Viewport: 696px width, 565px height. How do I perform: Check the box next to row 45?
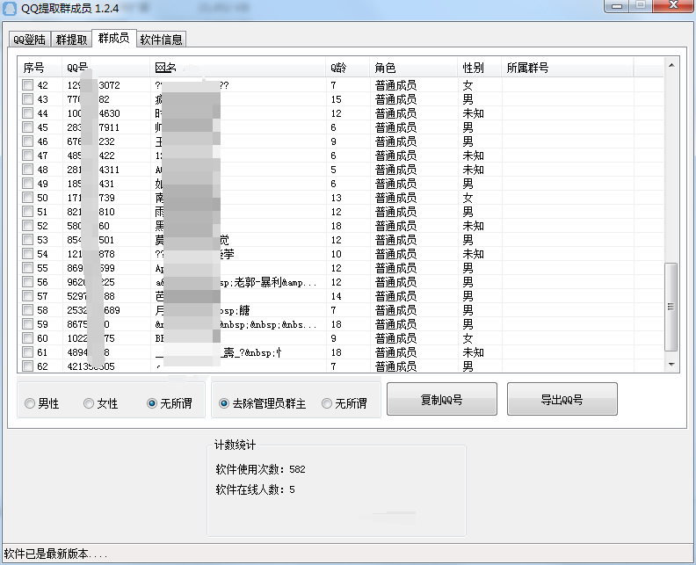(27, 127)
